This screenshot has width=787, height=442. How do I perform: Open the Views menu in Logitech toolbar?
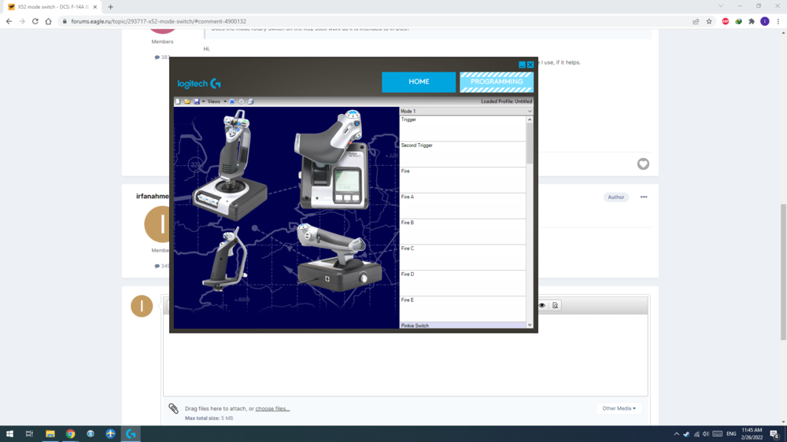214,101
